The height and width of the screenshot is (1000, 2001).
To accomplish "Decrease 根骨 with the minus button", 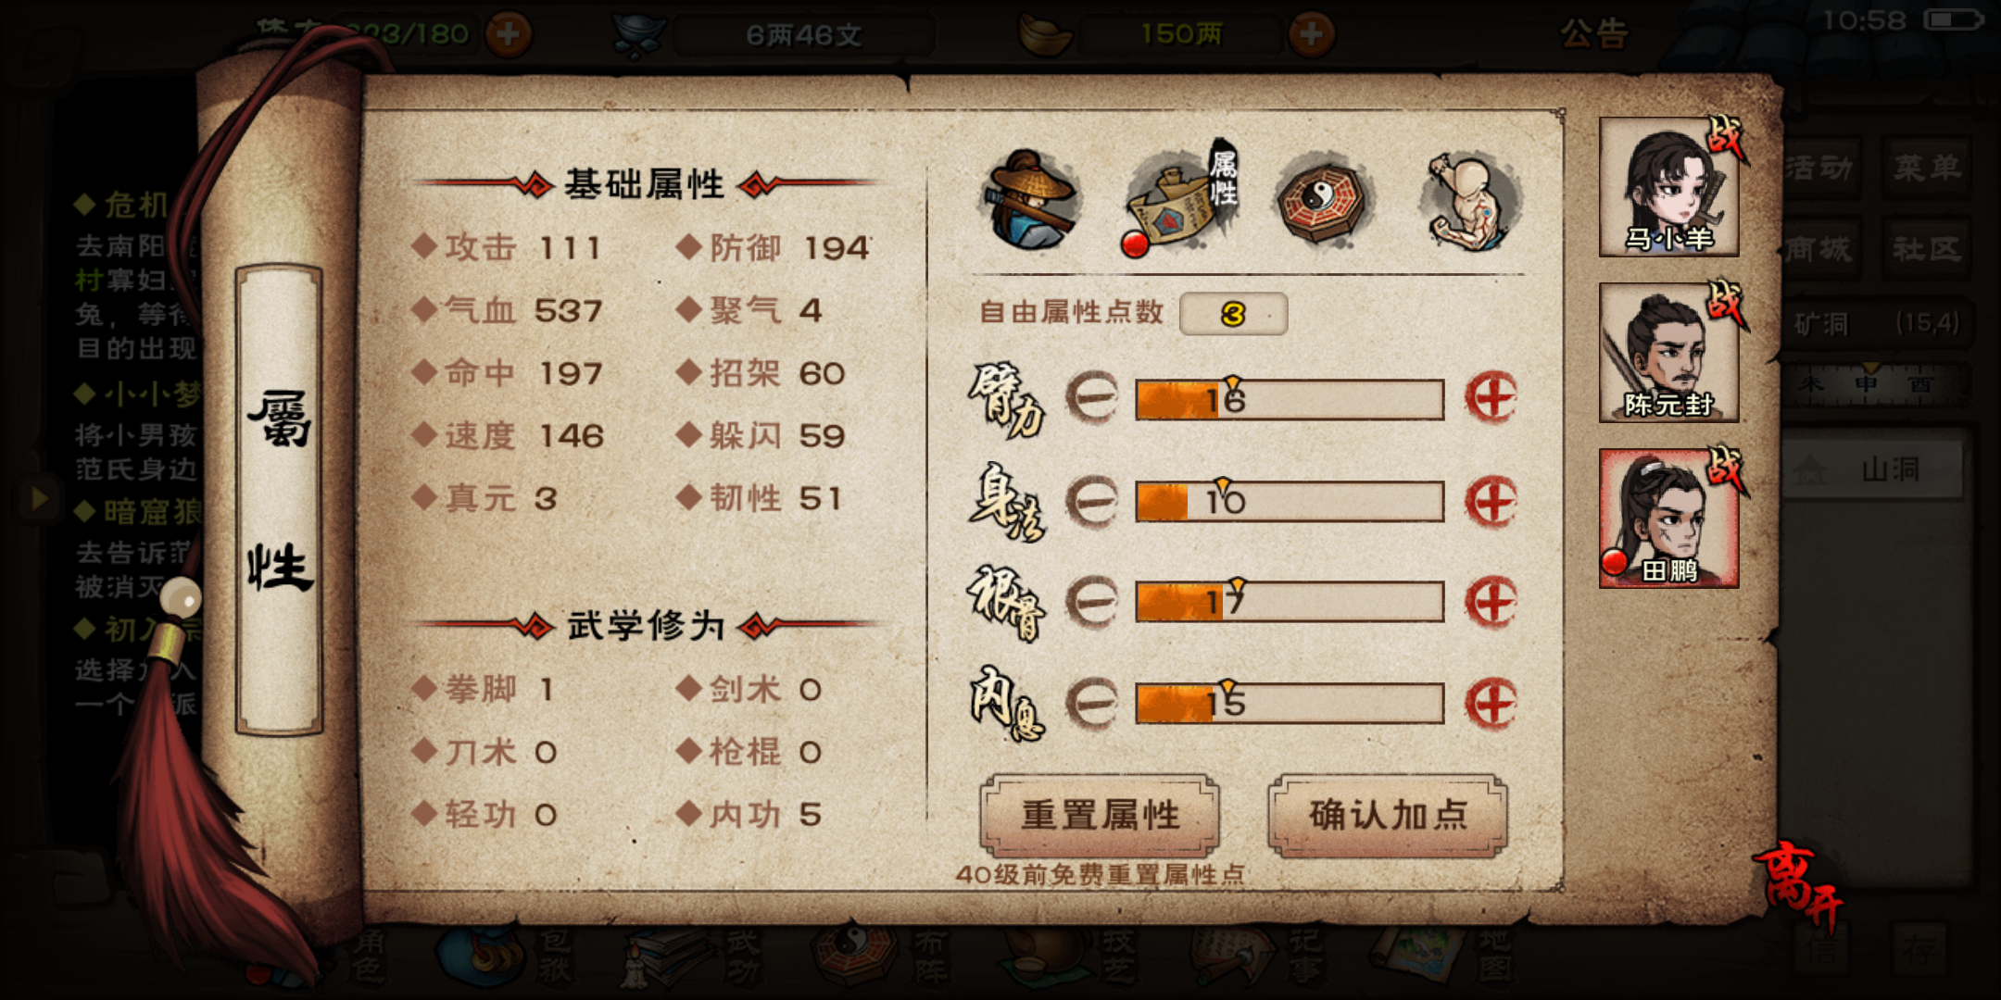I will click(x=1092, y=603).
